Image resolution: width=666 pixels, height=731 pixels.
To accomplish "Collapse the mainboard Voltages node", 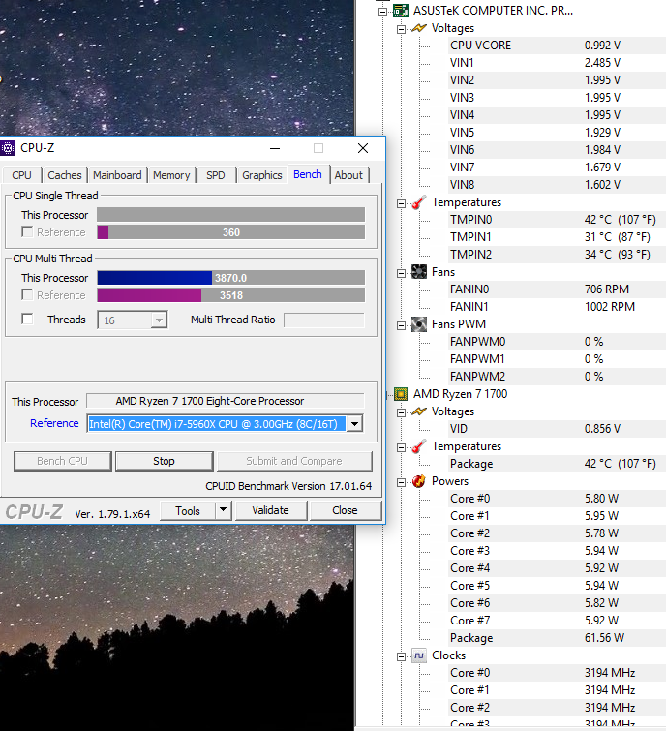I will (x=401, y=29).
